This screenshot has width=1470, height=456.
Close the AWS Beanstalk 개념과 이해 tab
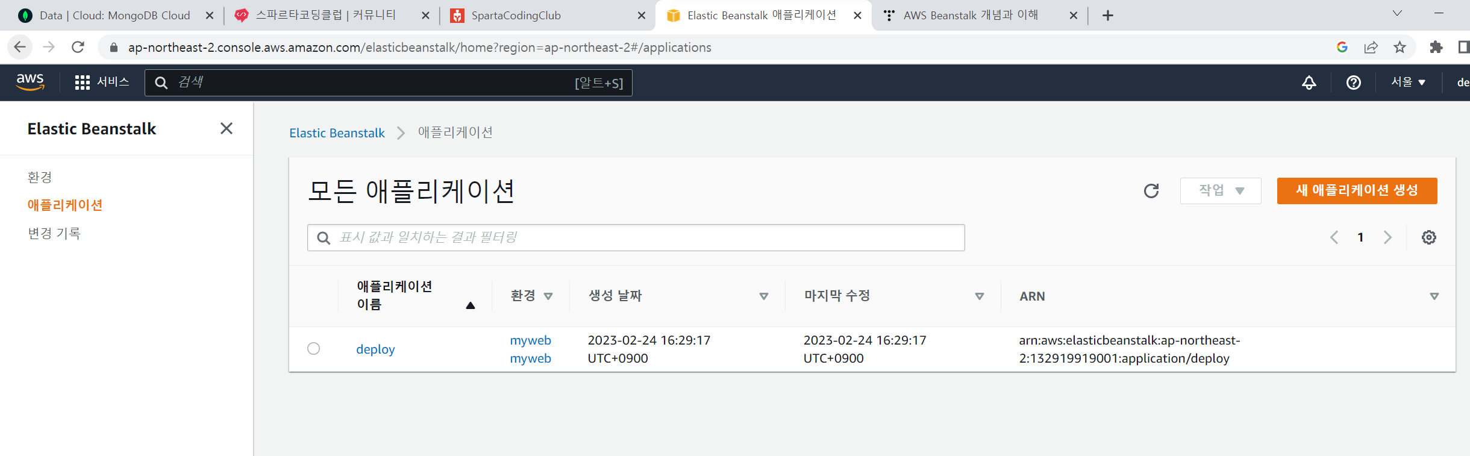[1073, 16]
